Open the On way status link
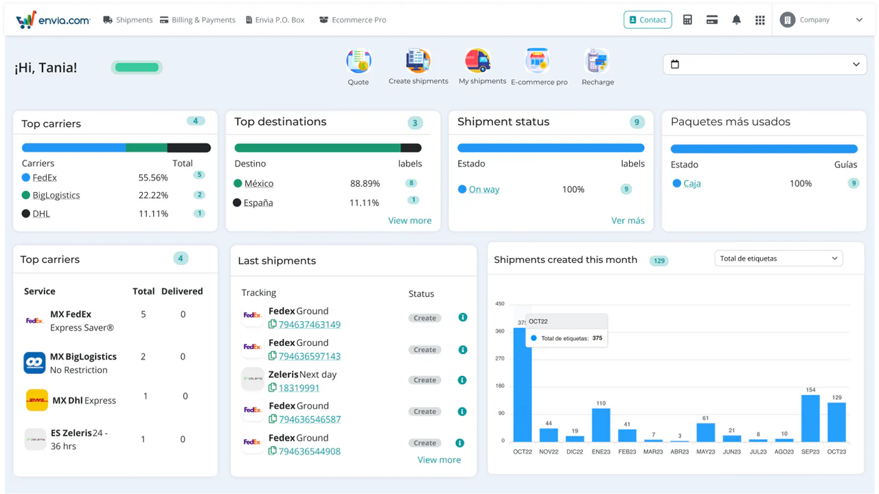This screenshot has height=494, width=879. (x=484, y=189)
